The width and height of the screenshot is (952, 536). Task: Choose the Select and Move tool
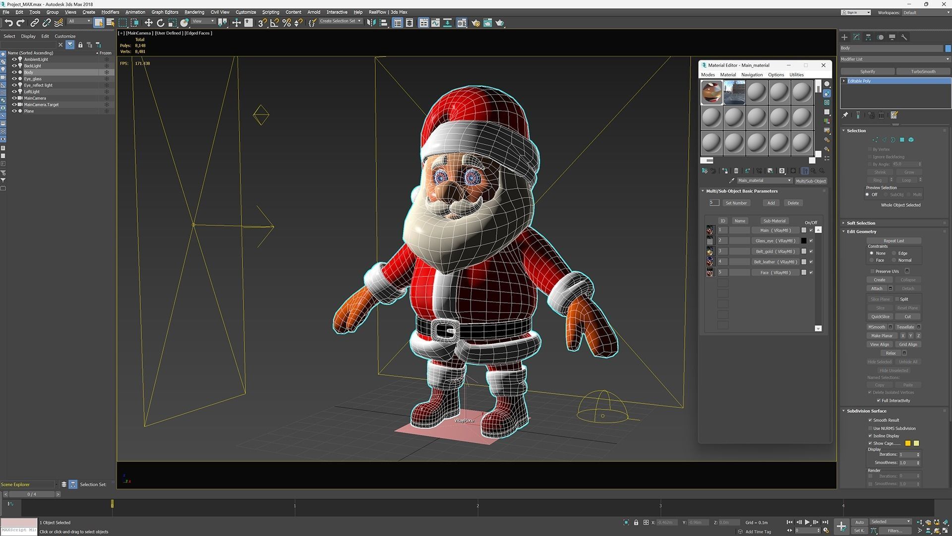(148, 23)
